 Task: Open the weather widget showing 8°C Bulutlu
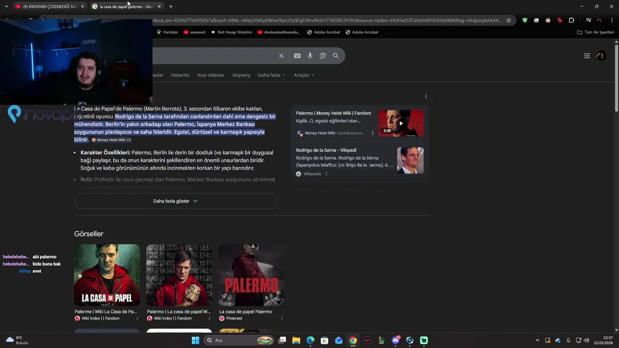[17, 340]
